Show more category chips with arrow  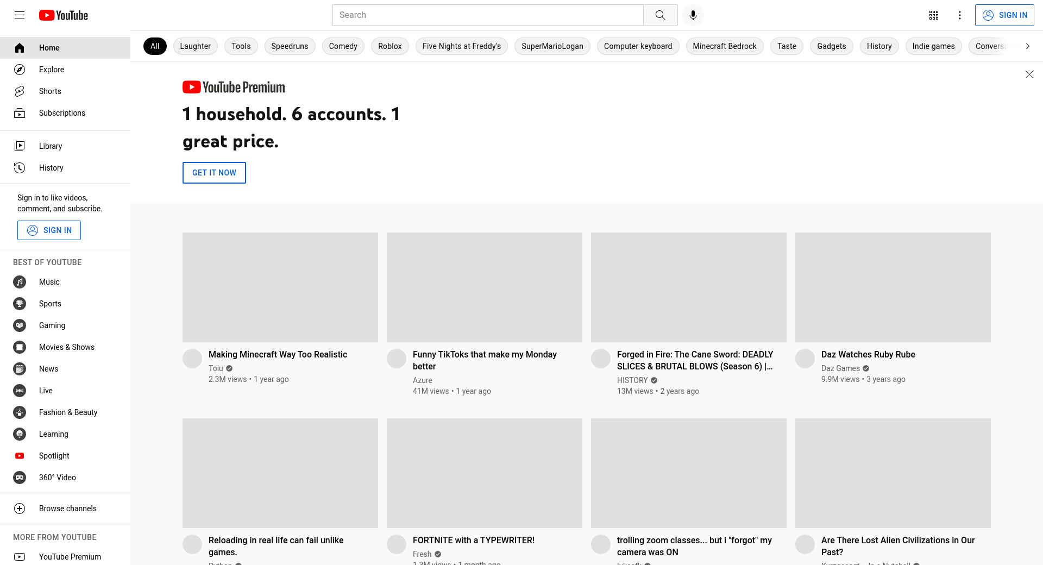[x=1027, y=46]
